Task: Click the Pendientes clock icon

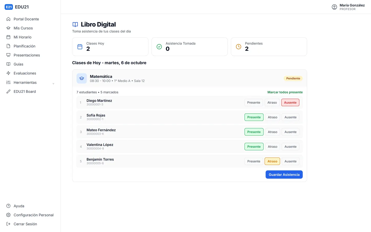Action: coord(239,47)
